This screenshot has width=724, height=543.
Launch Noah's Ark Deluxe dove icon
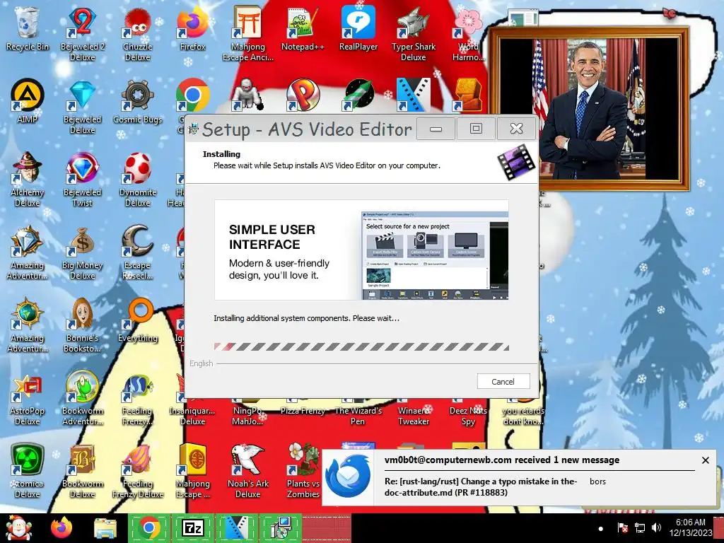248,471
